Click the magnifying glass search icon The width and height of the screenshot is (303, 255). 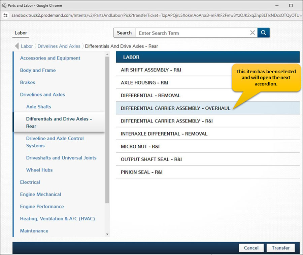click(264, 33)
